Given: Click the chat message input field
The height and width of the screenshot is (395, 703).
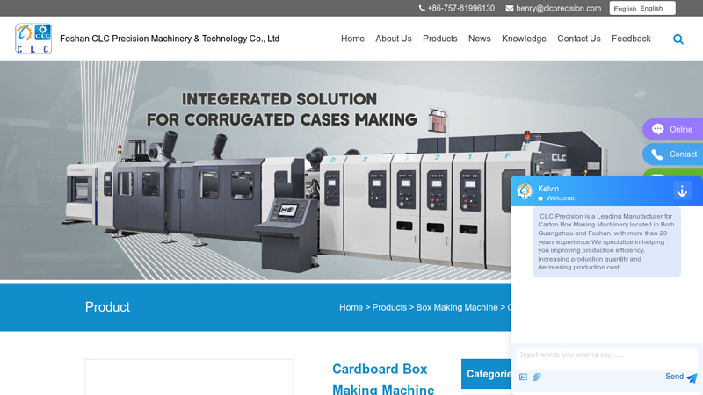Looking at the screenshot, I should [606, 360].
